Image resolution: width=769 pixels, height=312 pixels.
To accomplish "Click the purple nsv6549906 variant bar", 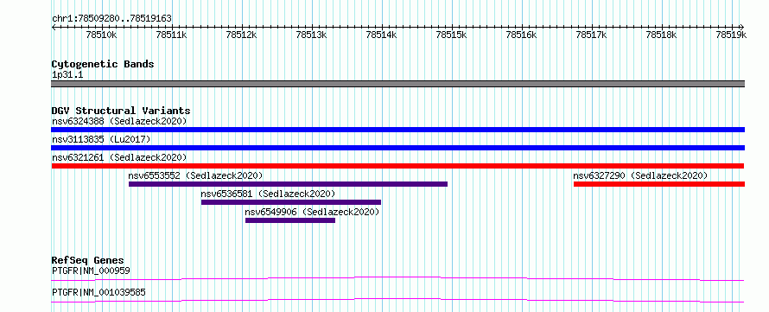I will 290,220.
